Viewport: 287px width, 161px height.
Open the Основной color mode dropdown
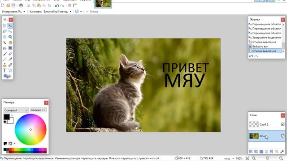coord(16,110)
